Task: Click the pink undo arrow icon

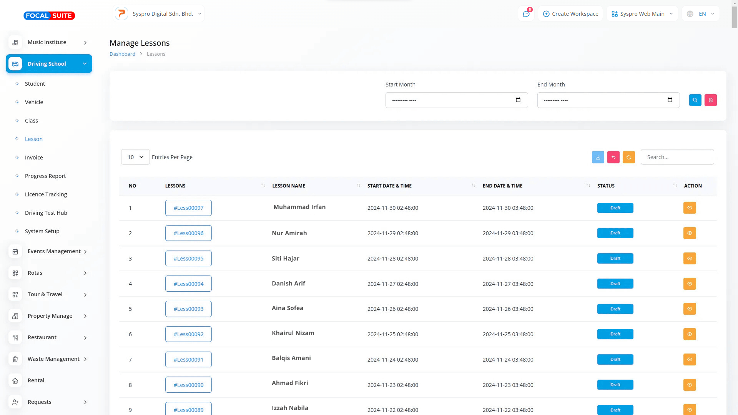Action: coord(613,157)
